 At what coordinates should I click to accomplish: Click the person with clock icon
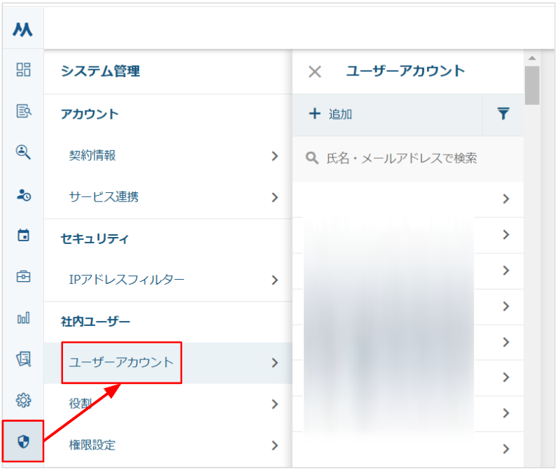23,194
